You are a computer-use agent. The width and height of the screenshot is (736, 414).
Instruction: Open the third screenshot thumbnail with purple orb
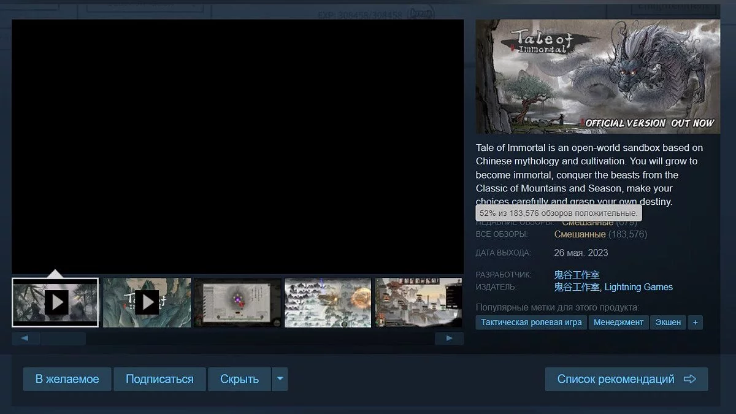[237, 302]
